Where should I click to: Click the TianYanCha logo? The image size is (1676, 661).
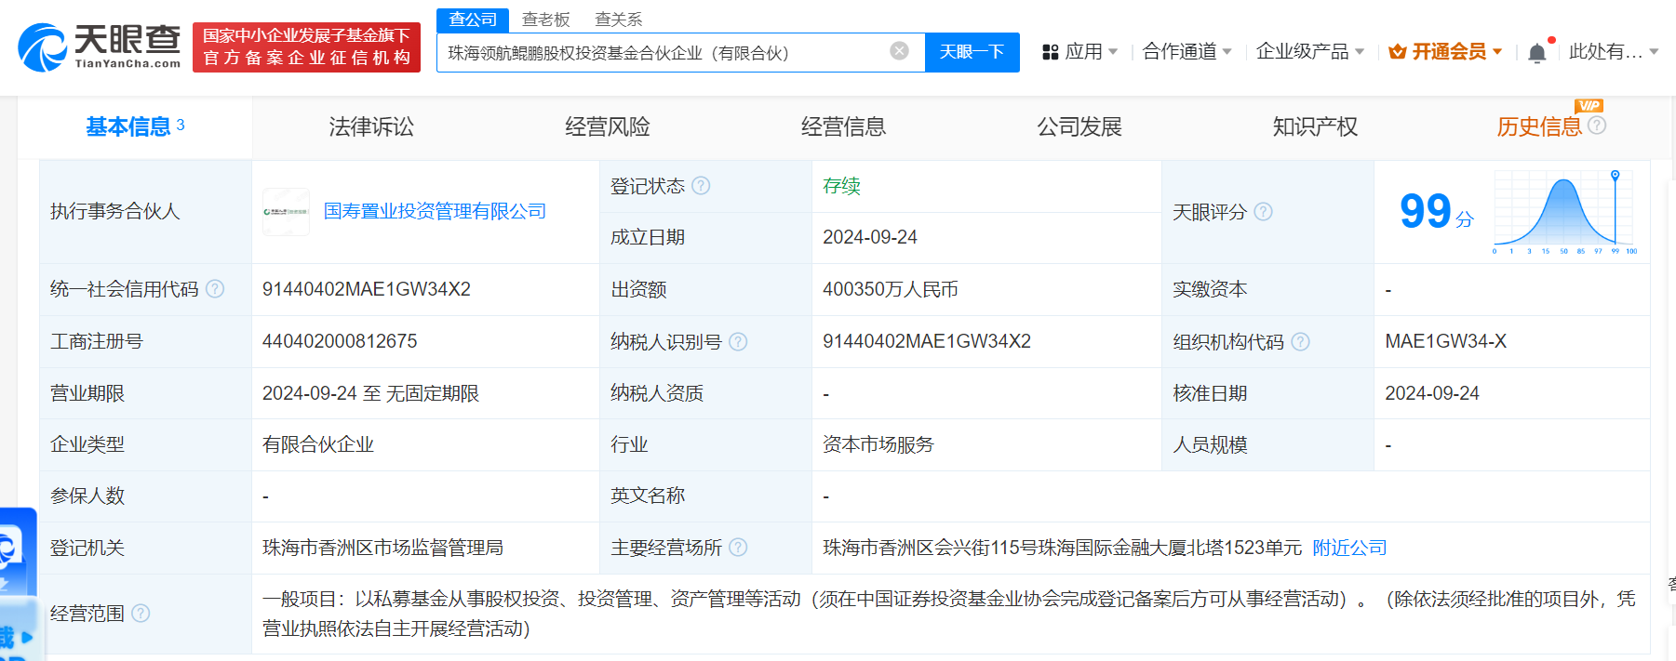click(100, 46)
